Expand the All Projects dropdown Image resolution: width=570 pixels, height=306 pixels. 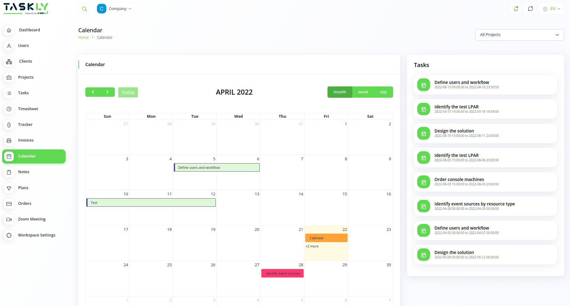point(519,35)
